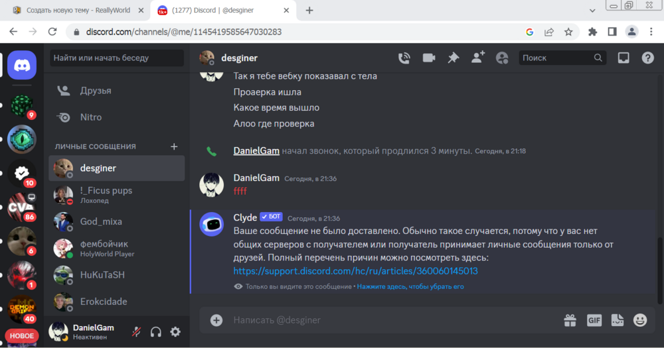Viewport: 664px width, 348px height.
Task: Open the Nitro page
Action: tap(116, 117)
